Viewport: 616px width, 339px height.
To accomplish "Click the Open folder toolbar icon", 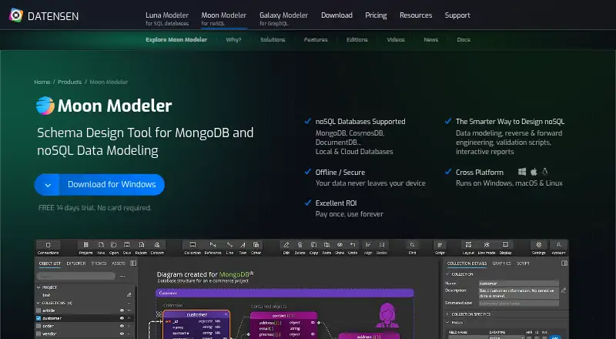I will [114, 244].
